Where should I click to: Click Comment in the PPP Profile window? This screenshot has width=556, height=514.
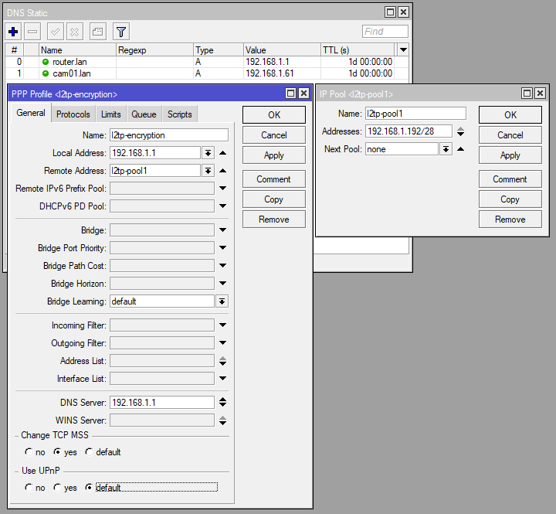pyautogui.click(x=274, y=179)
